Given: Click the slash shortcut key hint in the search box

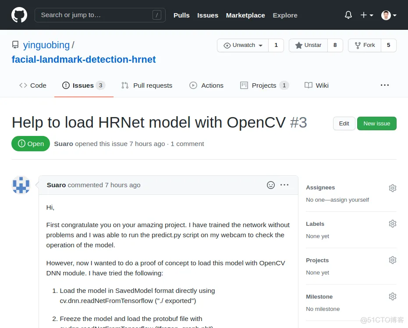Looking at the screenshot, I should pyautogui.click(x=156, y=15).
